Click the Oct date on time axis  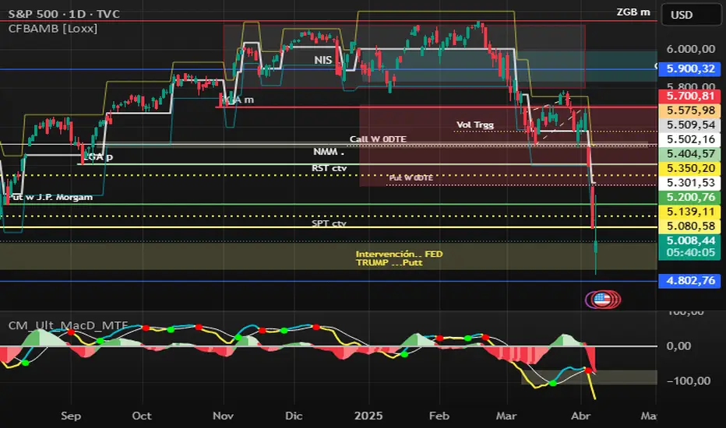point(142,416)
